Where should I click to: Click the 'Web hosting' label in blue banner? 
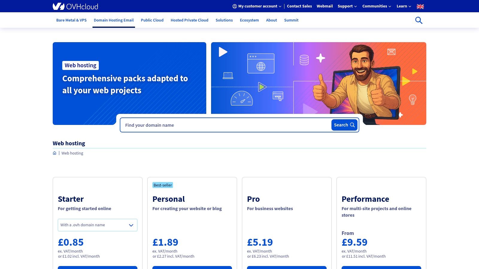point(81,65)
